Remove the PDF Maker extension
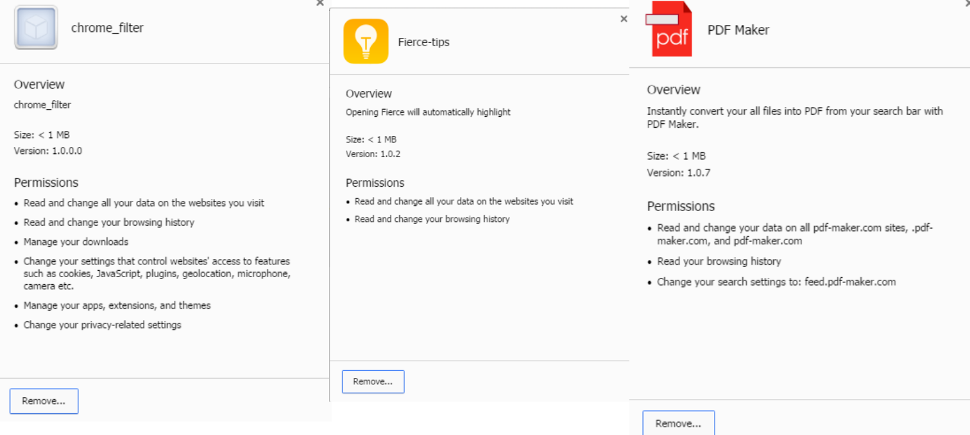The image size is (970, 435). pyautogui.click(x=678, y=423)
